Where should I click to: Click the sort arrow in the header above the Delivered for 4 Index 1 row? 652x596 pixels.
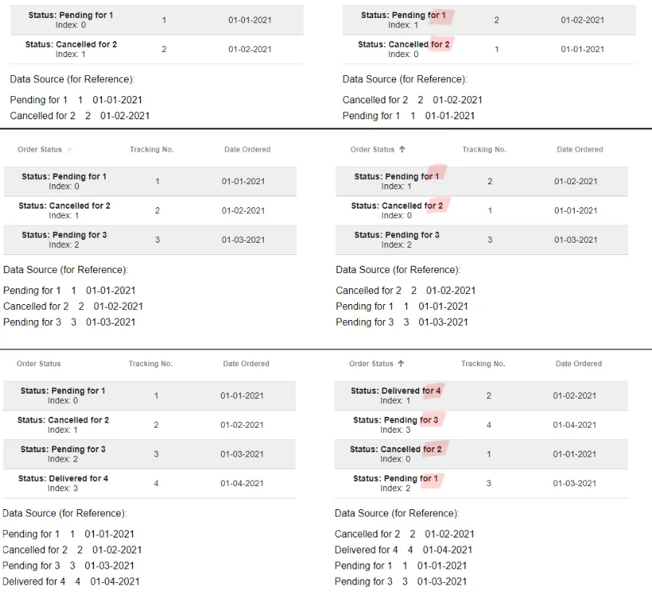click(401, 363)
